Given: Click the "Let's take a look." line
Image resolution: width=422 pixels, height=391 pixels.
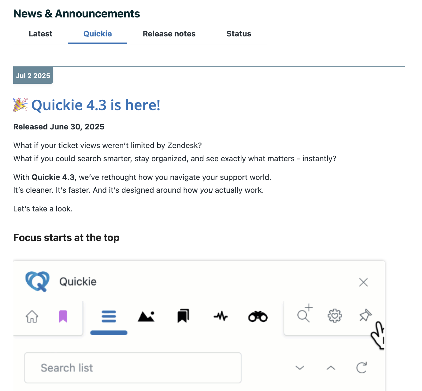Looking at the screenshot, I should (x=43, y=209).
